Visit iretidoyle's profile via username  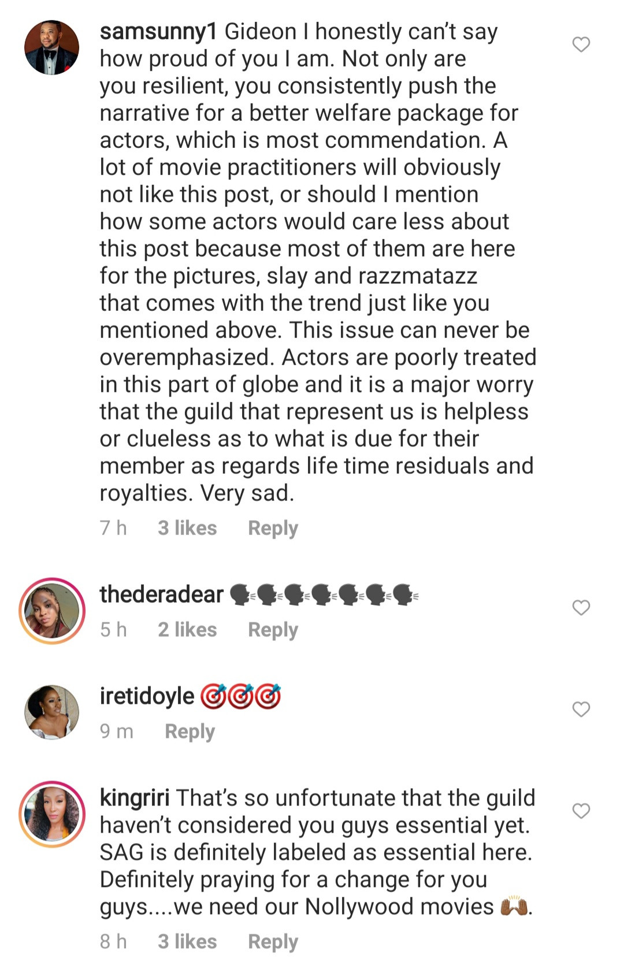coord(147,696)
